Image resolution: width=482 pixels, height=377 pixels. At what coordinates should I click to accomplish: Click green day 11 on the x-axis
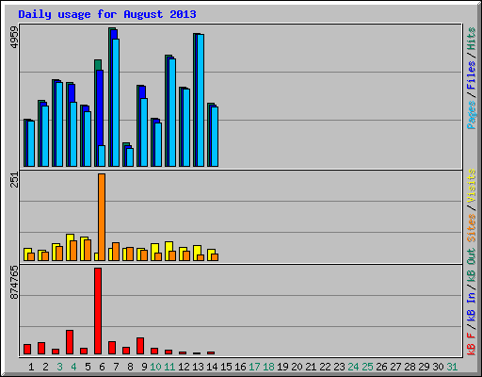tap(169, 367)
